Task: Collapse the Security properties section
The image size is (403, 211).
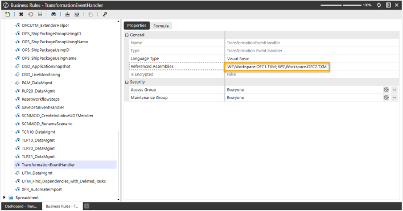Action: pos(127,82)
